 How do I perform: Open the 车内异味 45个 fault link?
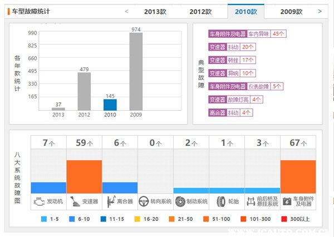pyautogui.click(x=266, y=33)
